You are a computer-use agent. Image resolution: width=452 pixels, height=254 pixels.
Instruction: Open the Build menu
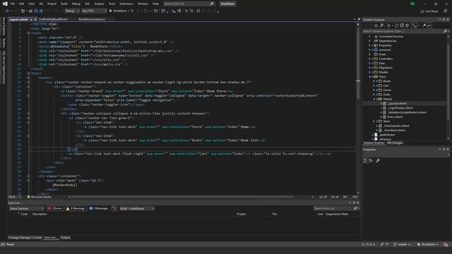point(64,4)
